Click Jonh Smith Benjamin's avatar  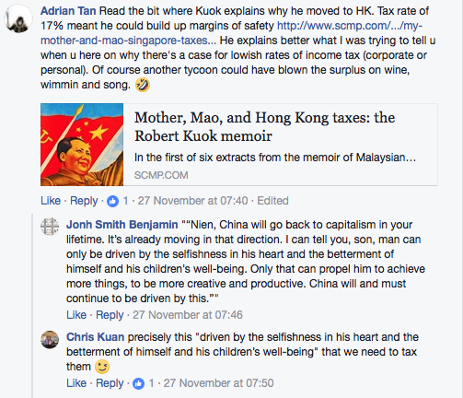click(50, 227)
